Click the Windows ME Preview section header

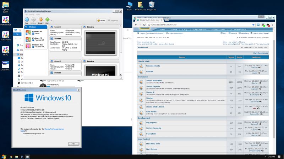101,61
